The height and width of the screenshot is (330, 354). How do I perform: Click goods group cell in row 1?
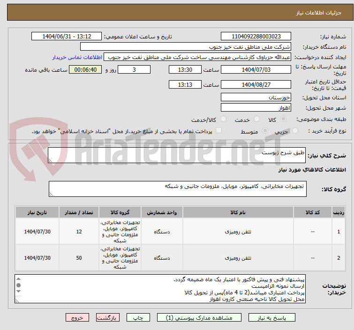120,232
